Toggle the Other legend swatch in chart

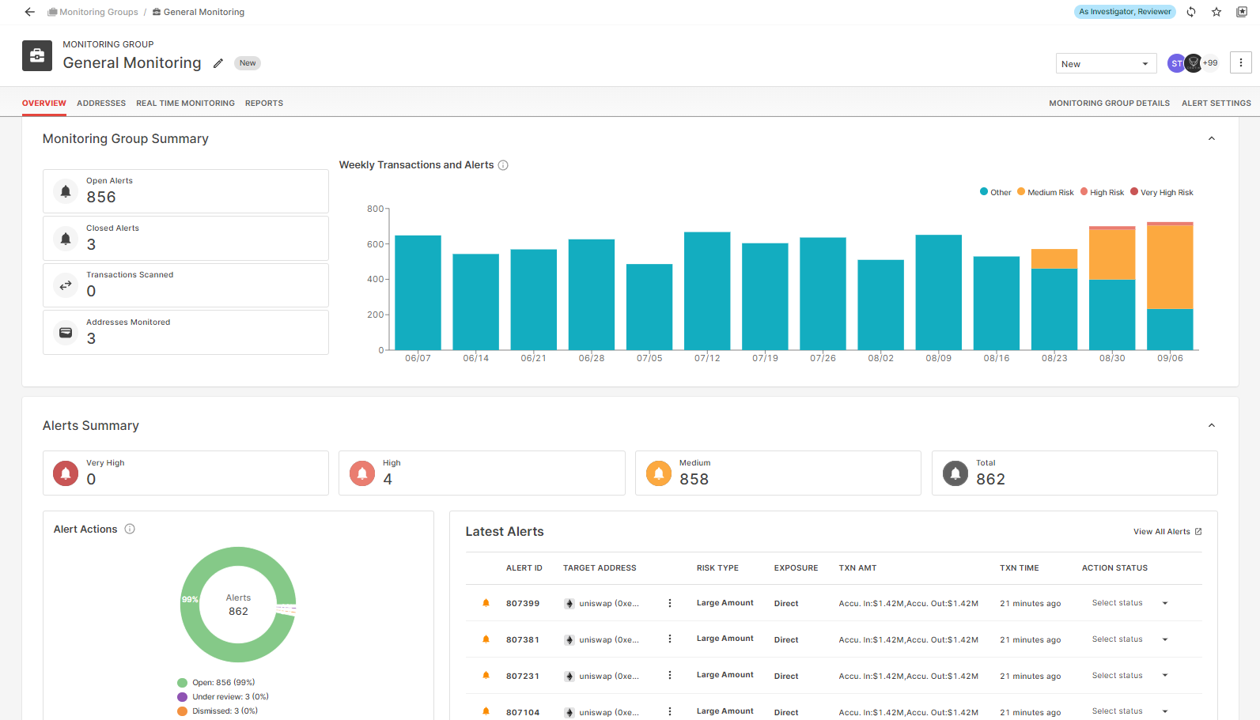pyautogui.click(x=984, y=191)
